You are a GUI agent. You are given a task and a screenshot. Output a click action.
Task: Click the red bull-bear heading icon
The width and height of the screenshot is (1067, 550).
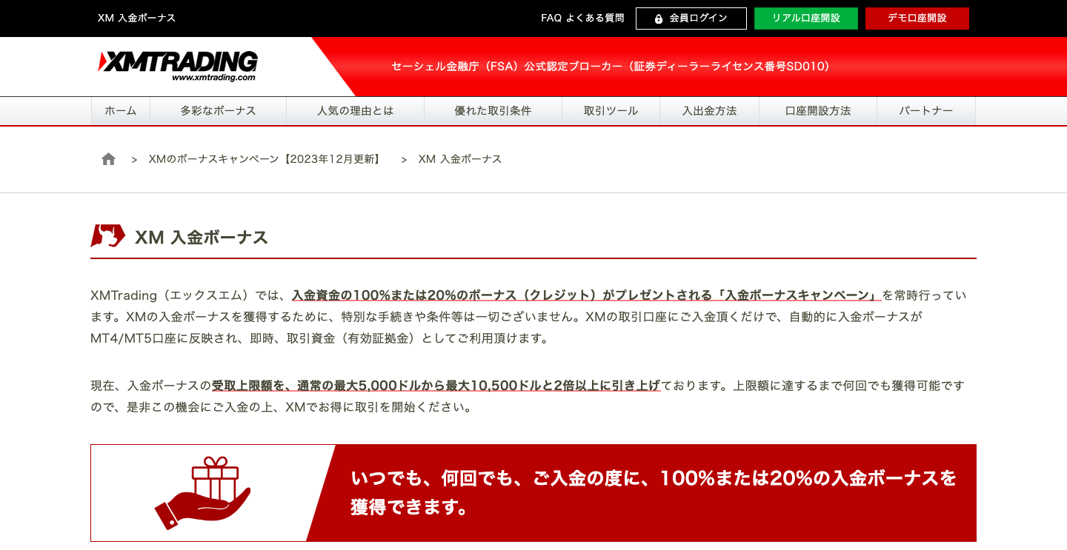click(108, 236)
